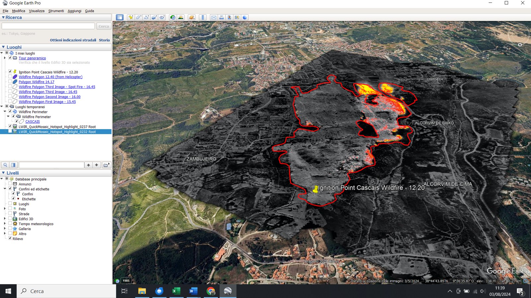Open the ruler measurement tool
The height and width of the screenshot is (298, 531).
203,18
